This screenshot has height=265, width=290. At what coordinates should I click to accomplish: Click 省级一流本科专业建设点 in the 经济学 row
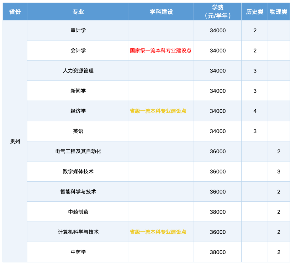(x=158, y=111)
